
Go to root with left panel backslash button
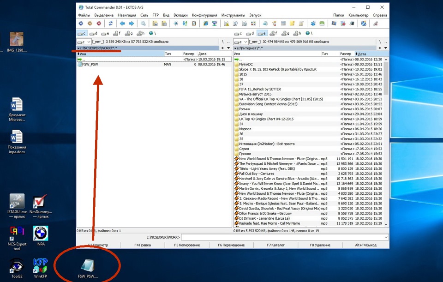coord(222,42)
